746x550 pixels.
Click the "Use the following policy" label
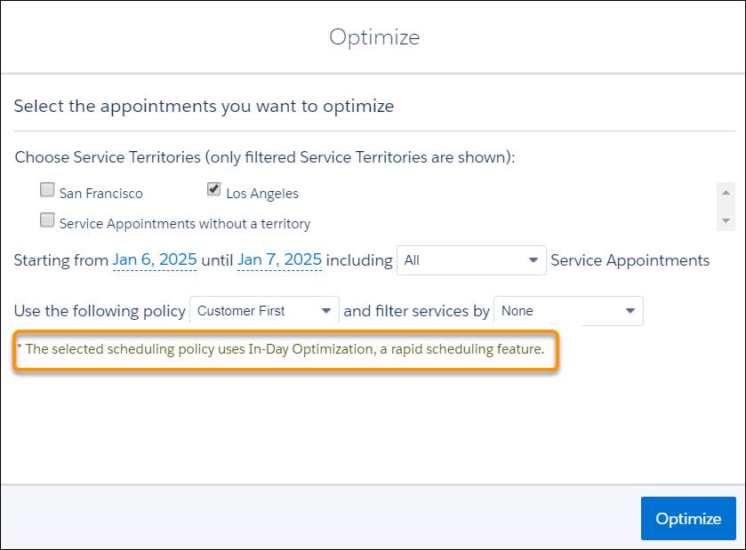(x=100, y=311)
